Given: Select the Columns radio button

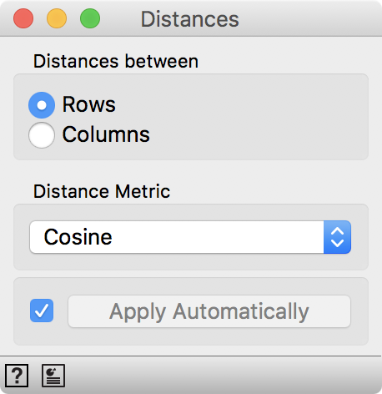Looking at the screenshot, I should tap(42, 135).
